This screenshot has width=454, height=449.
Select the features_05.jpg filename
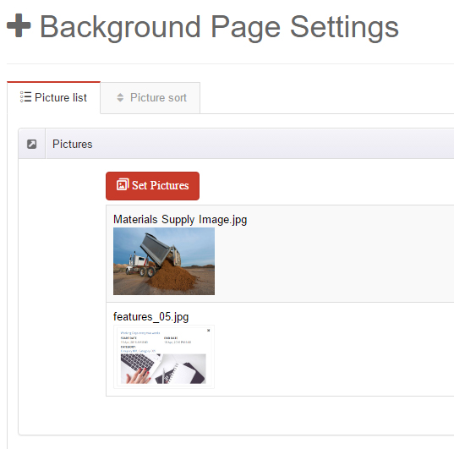[150, 316]
